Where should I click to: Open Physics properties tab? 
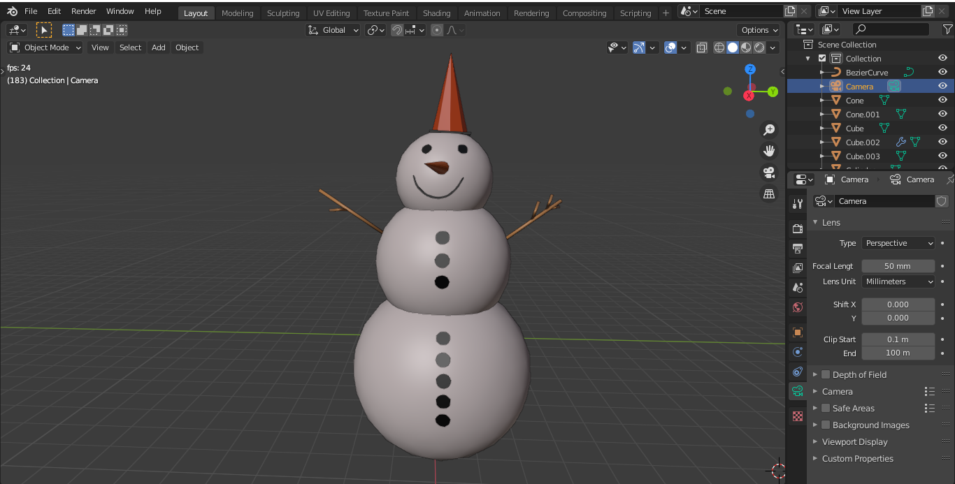click(x=797, y=352)
